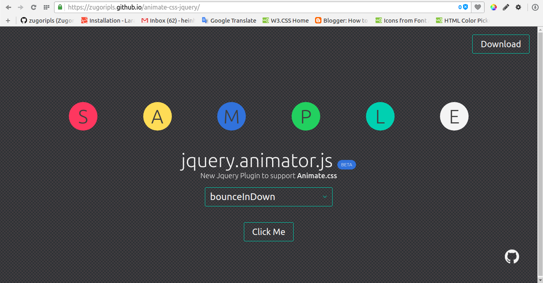Open the browser downloads arrow icon
Viewport: 543px width, 283px height.
point(535,7)
